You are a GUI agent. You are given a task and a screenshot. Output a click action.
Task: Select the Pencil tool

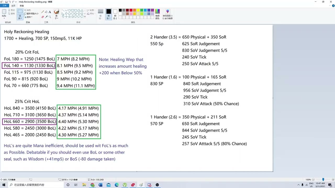tap(42, 12)
